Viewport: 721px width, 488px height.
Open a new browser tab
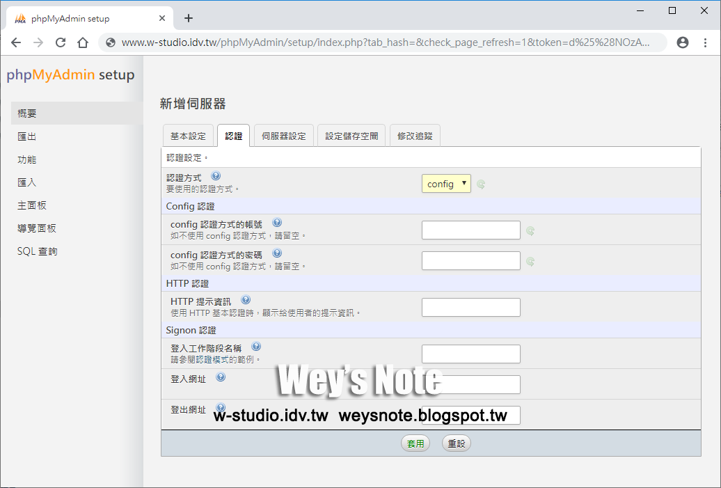coord(188,18)
